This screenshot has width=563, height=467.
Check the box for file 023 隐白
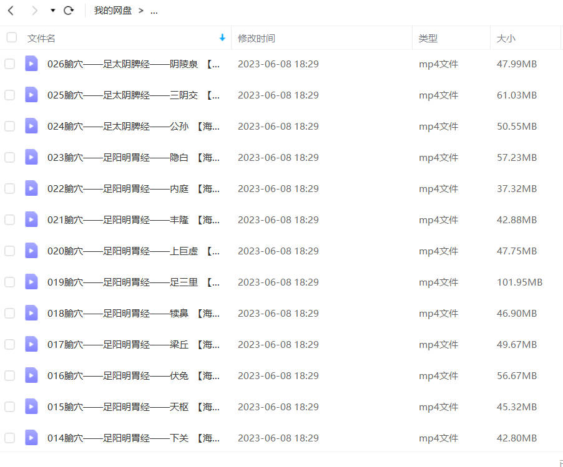click(x=10, y=158)
